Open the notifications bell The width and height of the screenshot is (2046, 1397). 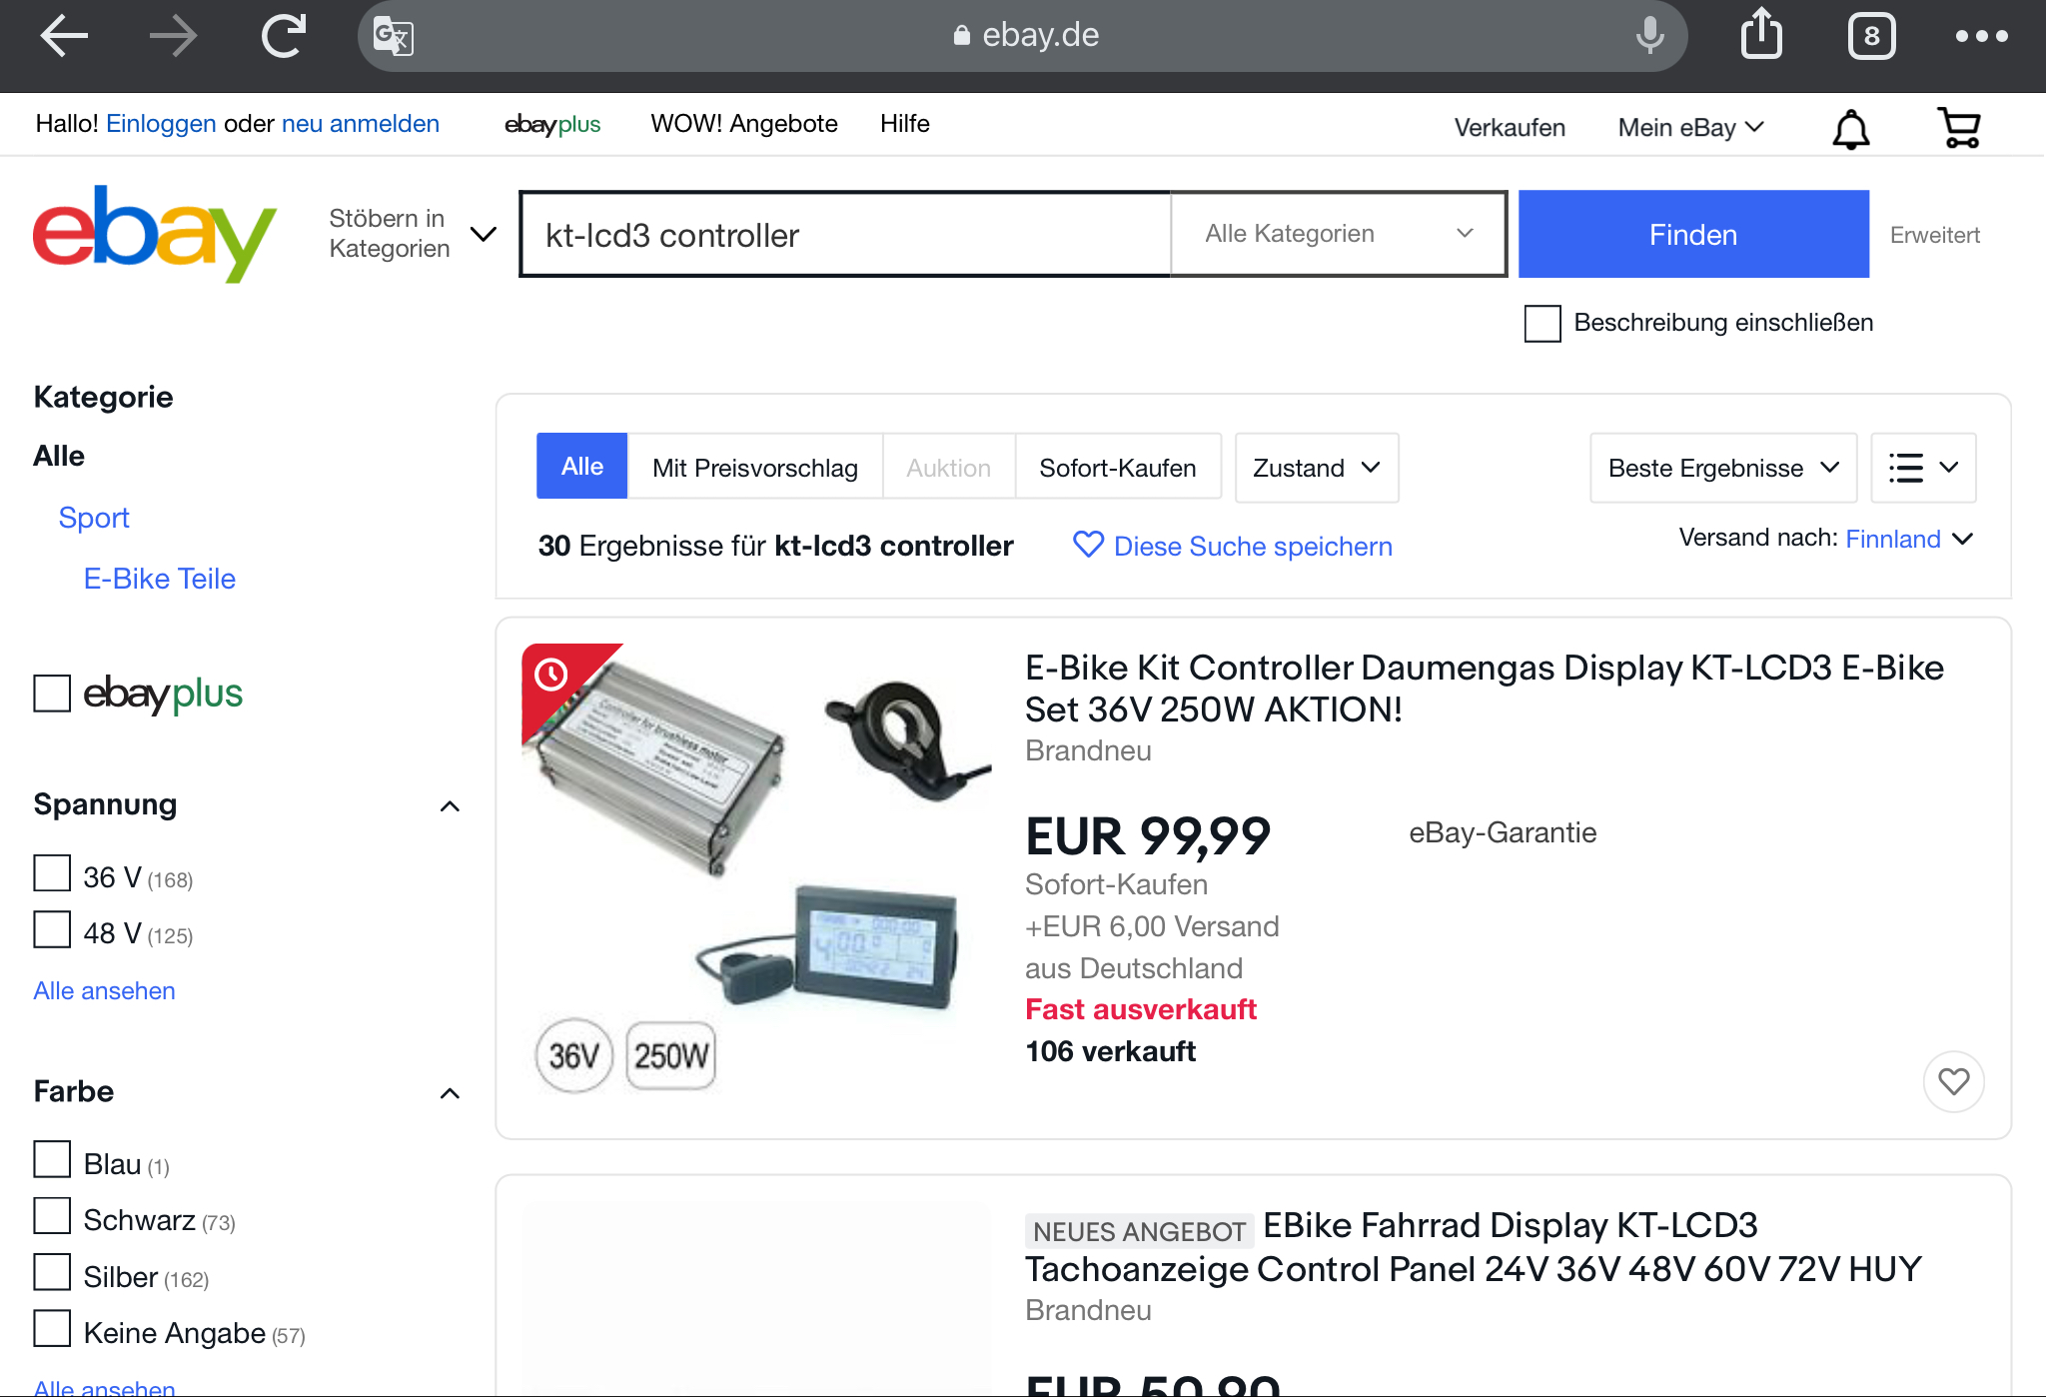1850,128
